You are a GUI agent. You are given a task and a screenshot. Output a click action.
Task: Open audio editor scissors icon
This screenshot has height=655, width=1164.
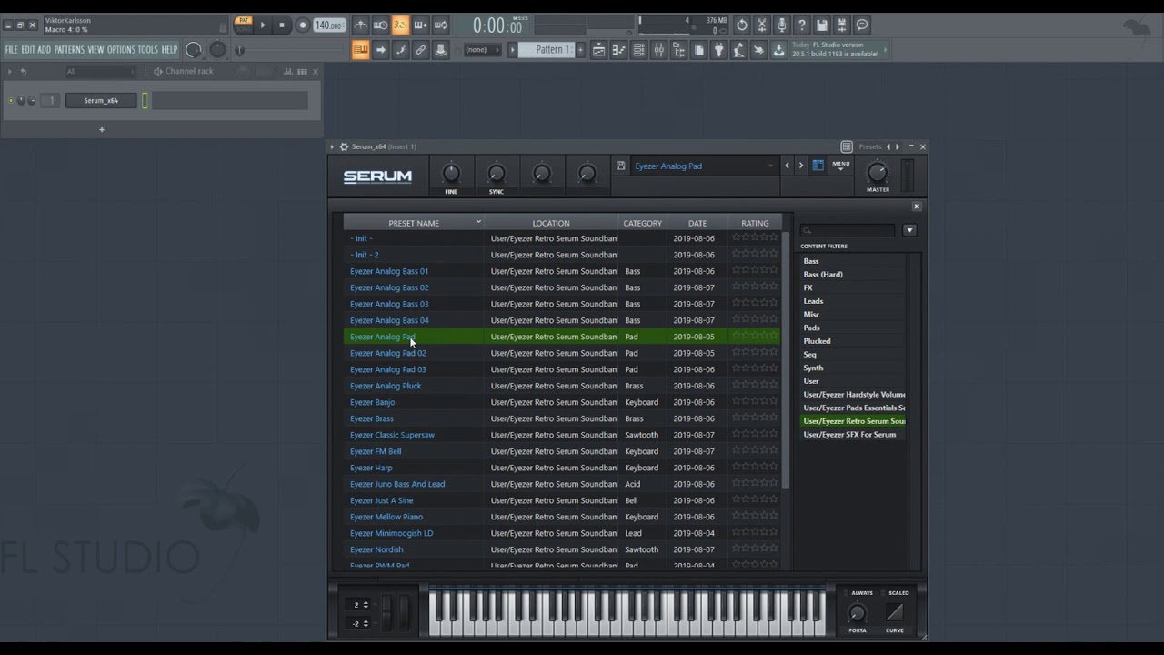pyautogui.click(x=762, y=25)
